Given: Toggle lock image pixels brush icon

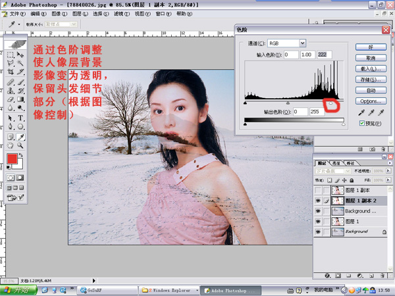Looking at the screenshot, I should pos(337,180).
